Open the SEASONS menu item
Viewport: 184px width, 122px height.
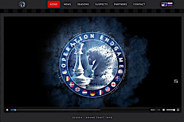83,4
